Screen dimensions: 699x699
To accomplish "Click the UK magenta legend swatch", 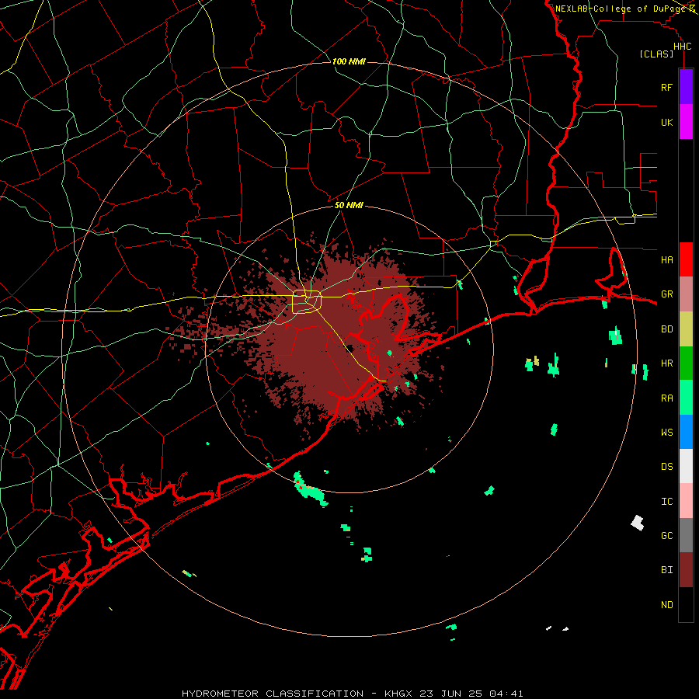I will coord(686,122).
